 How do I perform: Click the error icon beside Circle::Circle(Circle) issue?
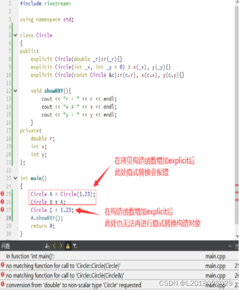(x=3, y=265)
